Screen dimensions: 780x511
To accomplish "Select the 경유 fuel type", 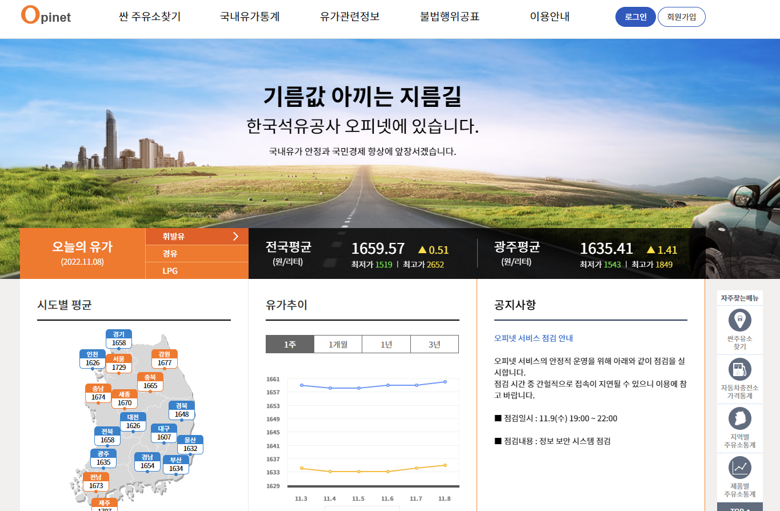I will (197, 253).
